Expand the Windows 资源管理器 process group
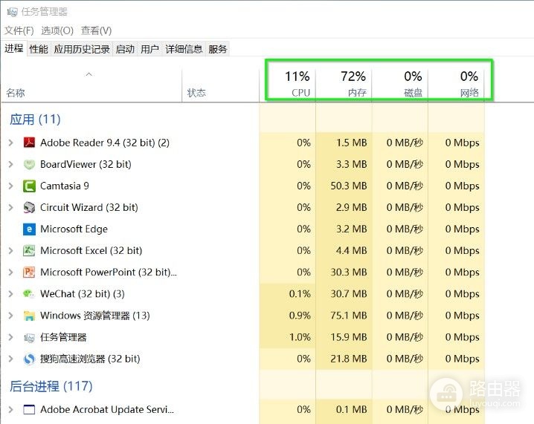The image size is (534, 424). [10, 316]
